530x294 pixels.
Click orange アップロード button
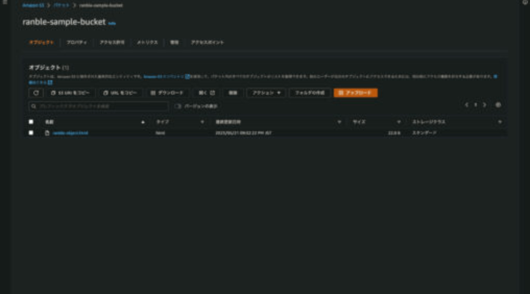pos(355,93)
